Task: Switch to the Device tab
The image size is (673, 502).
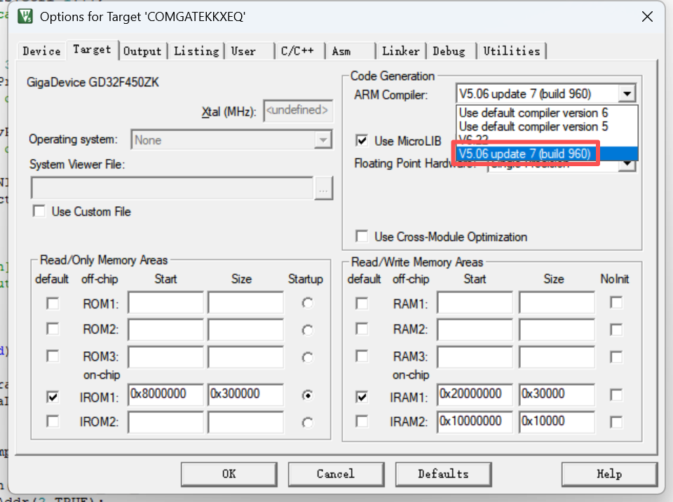Action: [x=41, y=51]
